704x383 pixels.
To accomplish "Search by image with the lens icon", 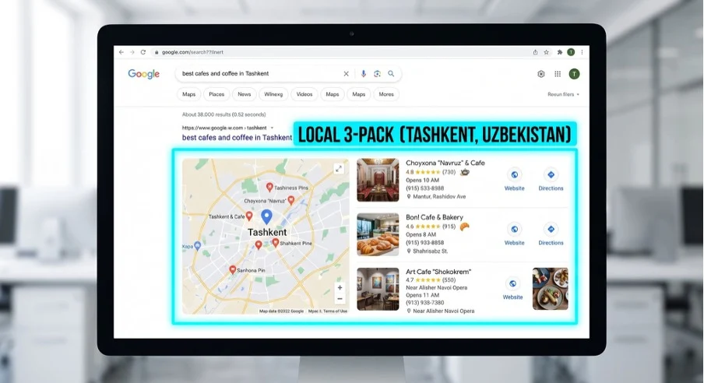I will tap(377, 74).
